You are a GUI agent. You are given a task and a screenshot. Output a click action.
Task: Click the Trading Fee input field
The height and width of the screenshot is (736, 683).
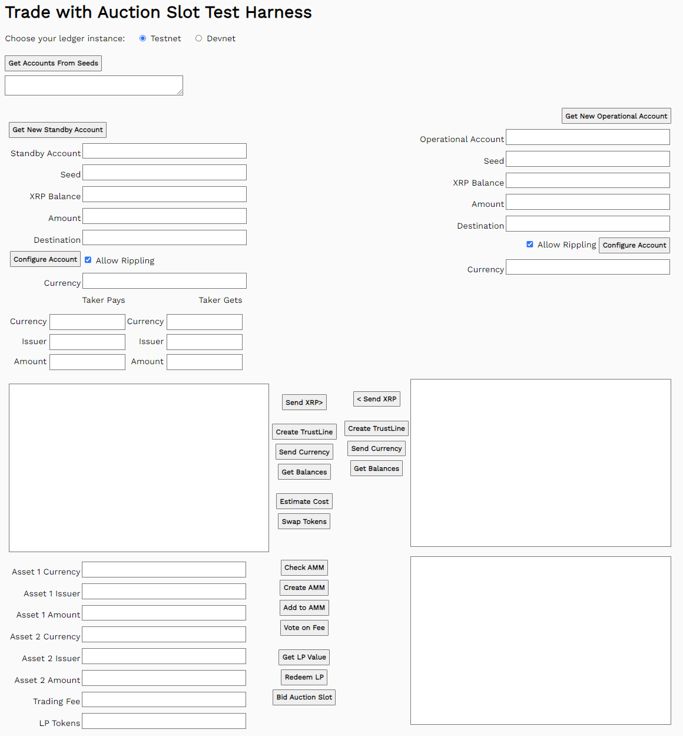[x=164, y=699]
